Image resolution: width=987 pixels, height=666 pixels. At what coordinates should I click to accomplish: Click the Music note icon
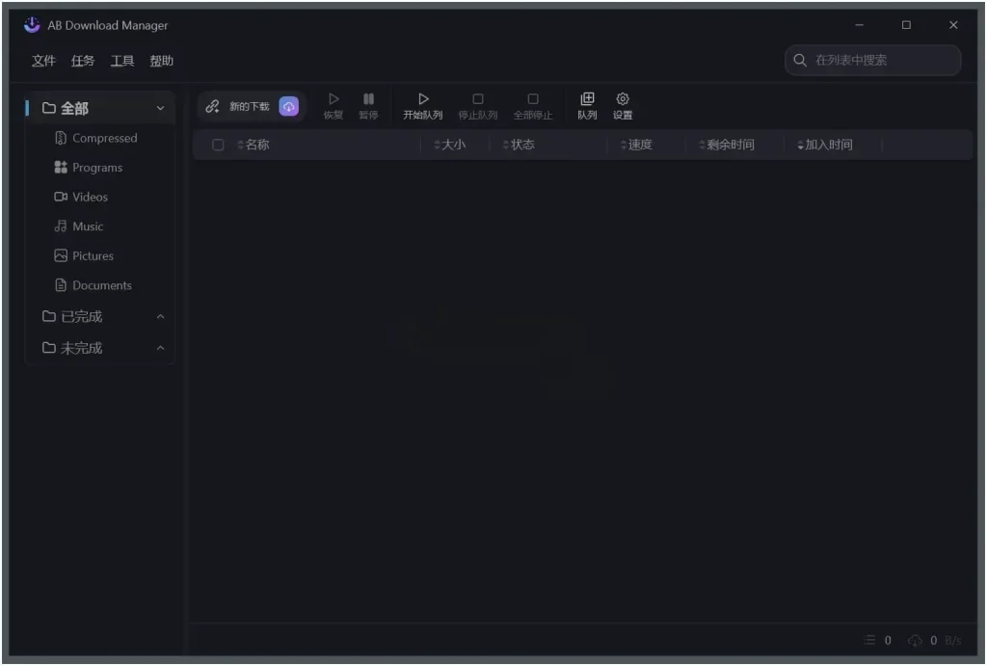coord(61,226)
